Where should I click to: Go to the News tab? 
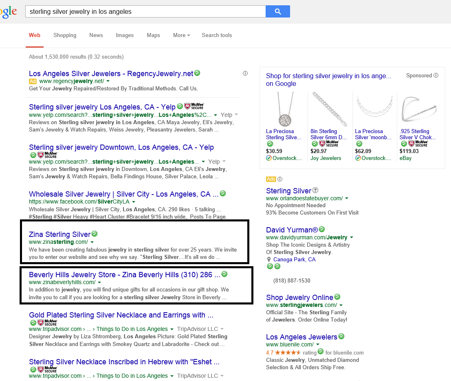[96, 35]
